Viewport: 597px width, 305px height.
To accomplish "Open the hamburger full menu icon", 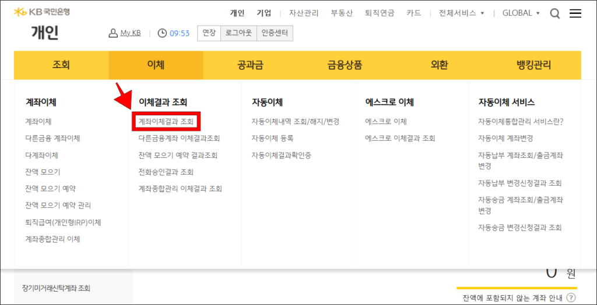I will coord(575,14).
